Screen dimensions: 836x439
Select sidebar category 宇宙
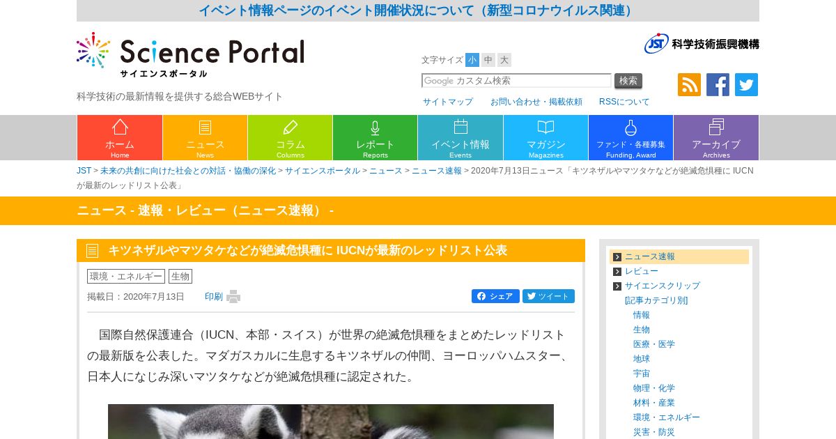click(642, 373)
